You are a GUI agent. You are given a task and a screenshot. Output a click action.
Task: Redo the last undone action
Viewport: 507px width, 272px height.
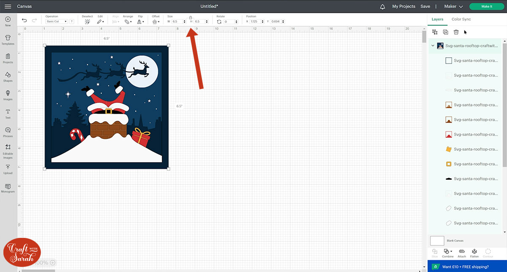point(34,20)
